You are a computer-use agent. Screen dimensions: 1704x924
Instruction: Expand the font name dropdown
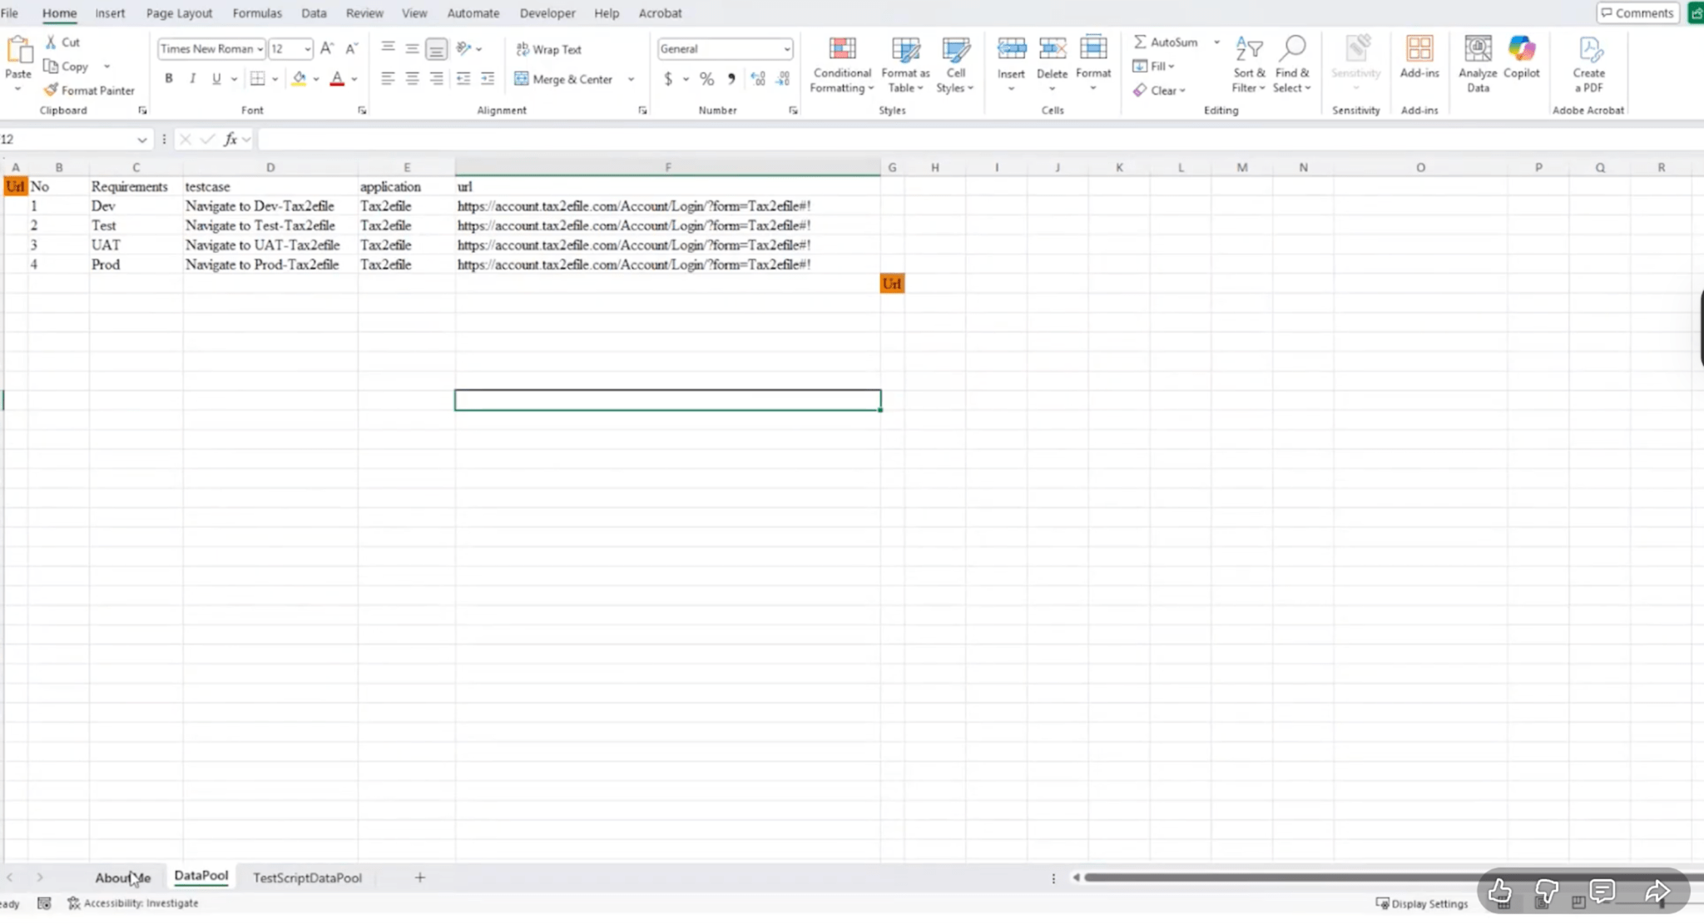click(x=260, y=49)
